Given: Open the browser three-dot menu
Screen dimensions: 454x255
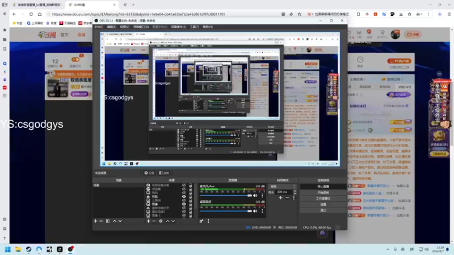Looking at the screenshot, I should [x=428, y=14].
